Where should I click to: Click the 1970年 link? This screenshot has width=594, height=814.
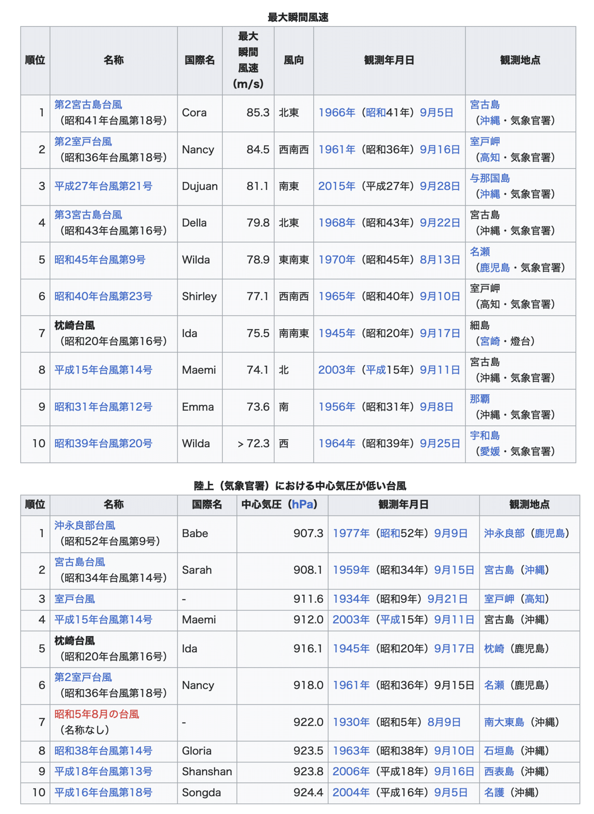[337, 260]
